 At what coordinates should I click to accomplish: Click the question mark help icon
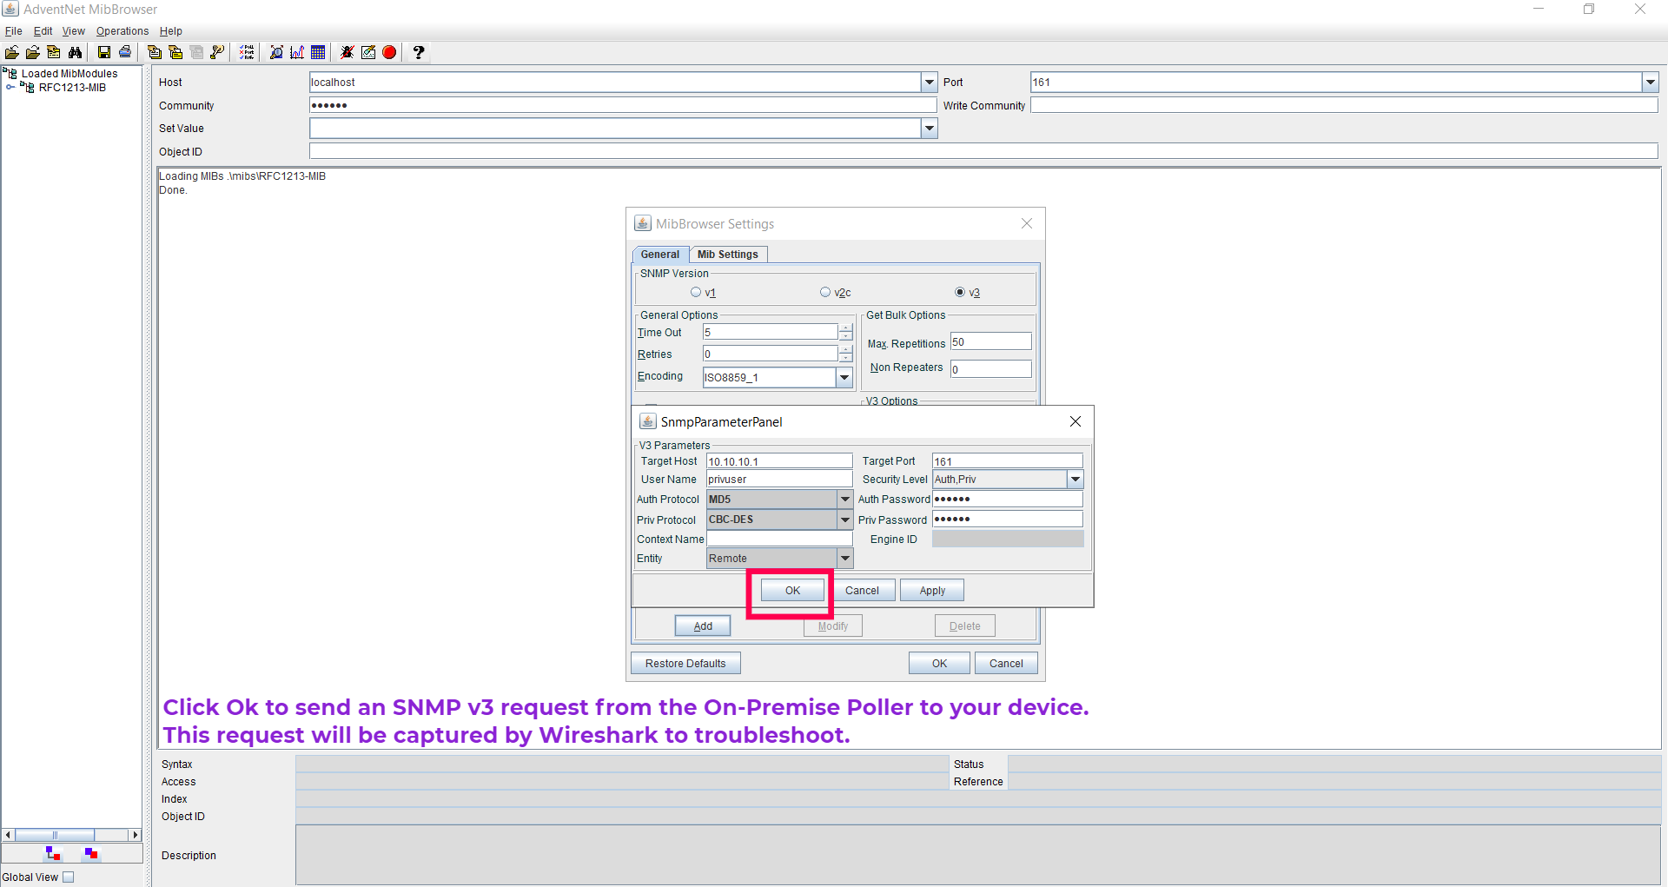pos(419,53)
